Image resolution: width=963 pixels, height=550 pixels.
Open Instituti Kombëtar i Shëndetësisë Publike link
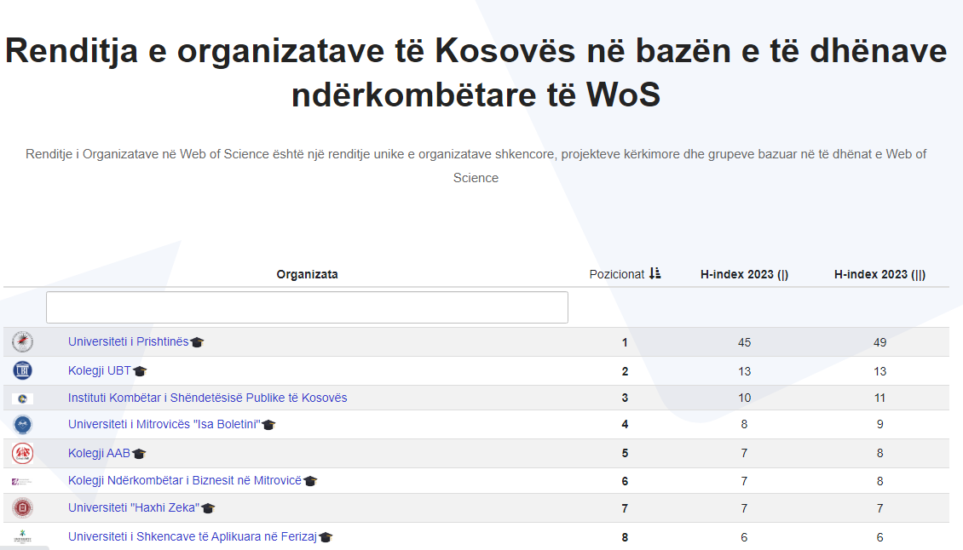click(x=207, y=398)
